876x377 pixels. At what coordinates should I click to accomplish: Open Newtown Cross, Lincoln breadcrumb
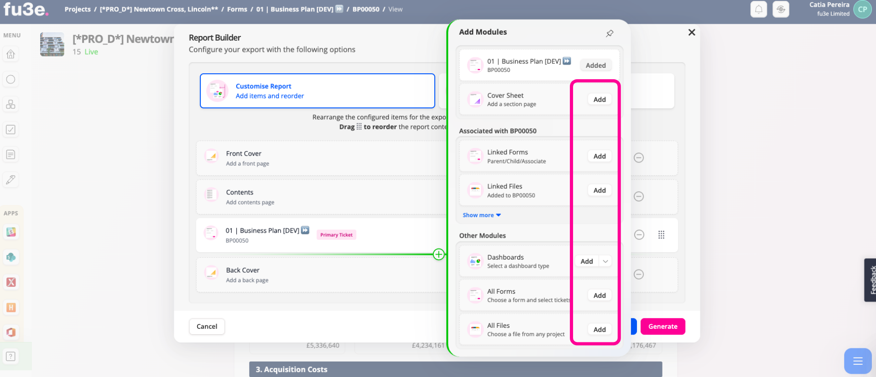pyautogui.click(x=159, y=9)
